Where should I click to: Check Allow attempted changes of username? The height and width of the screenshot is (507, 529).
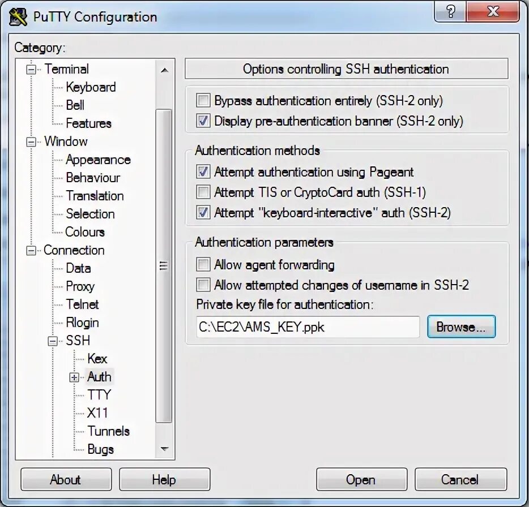(203, 285)
